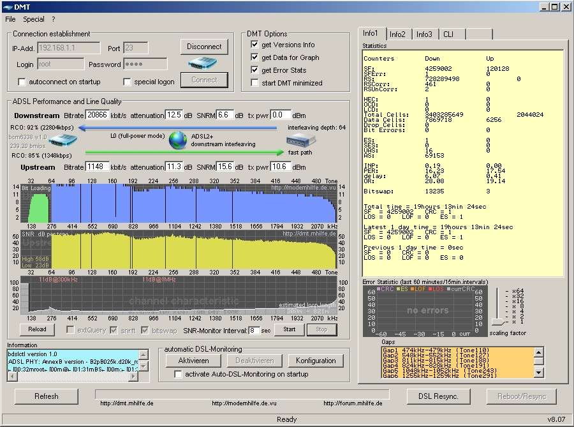Screen dimensions: 574x427
Task: Open http://forum.mhilfe.de link
Action: [353, 403]
